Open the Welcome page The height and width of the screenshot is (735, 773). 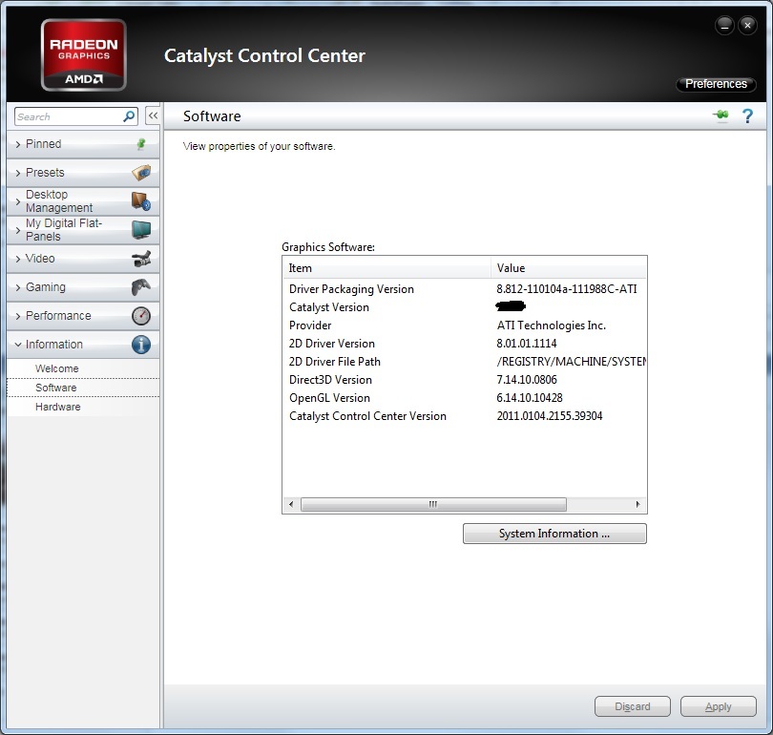click(x=83, y=368)
